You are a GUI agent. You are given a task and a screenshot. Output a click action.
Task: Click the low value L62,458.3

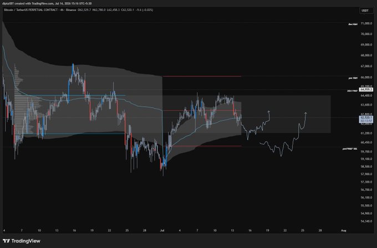point(113,10)
